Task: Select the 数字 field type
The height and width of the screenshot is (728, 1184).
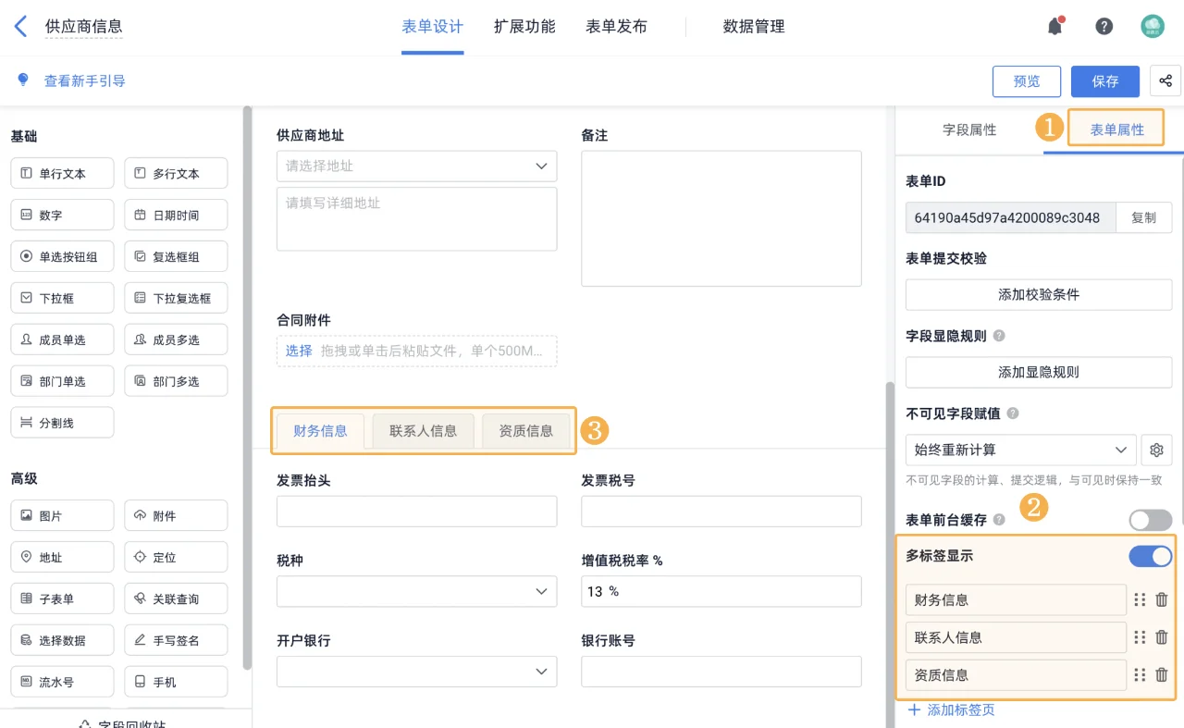Action: coord(61,214)
